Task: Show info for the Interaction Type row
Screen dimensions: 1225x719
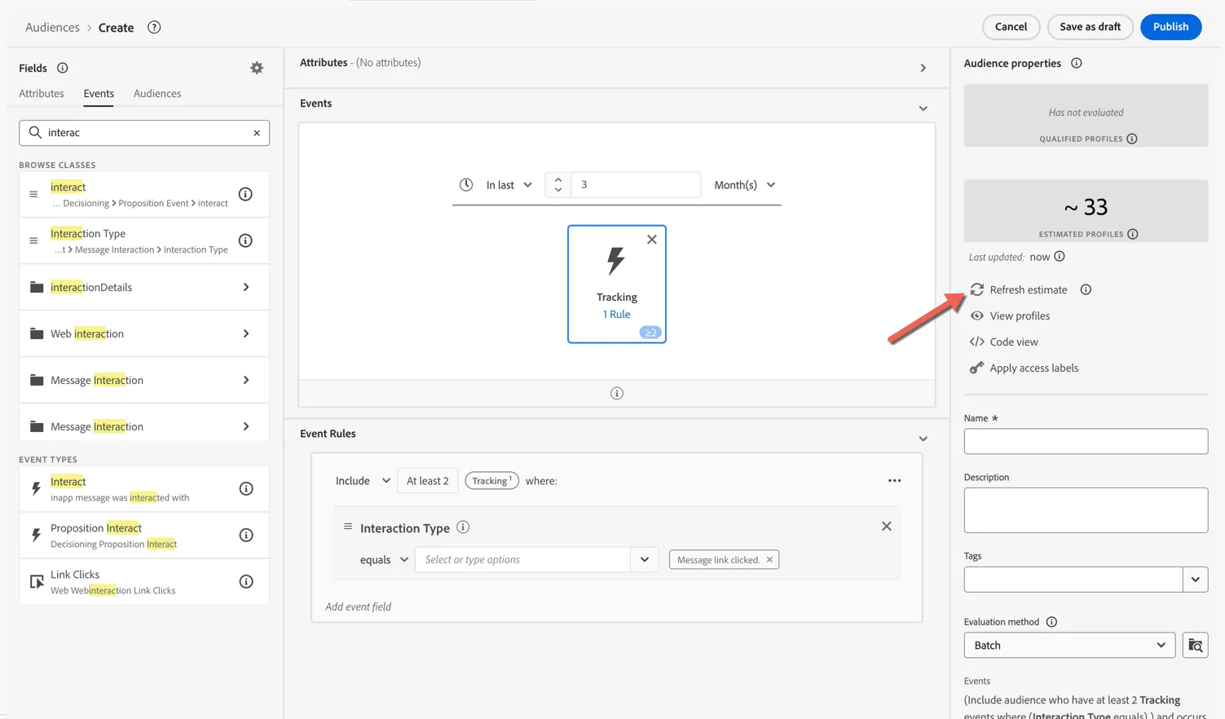Action: pos(245,240)
